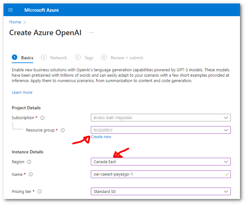Open the Azure portal hamburger menu

(x=10, y=10)
